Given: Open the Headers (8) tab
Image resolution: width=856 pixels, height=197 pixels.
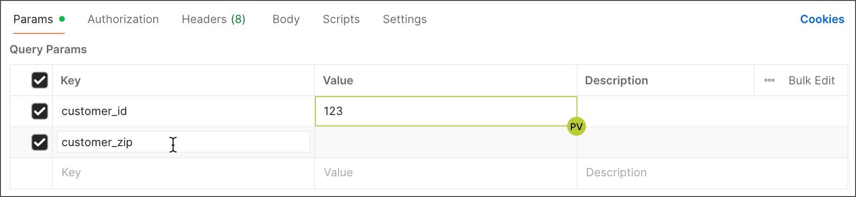Looking at the screenshot, I should [213, 19].
